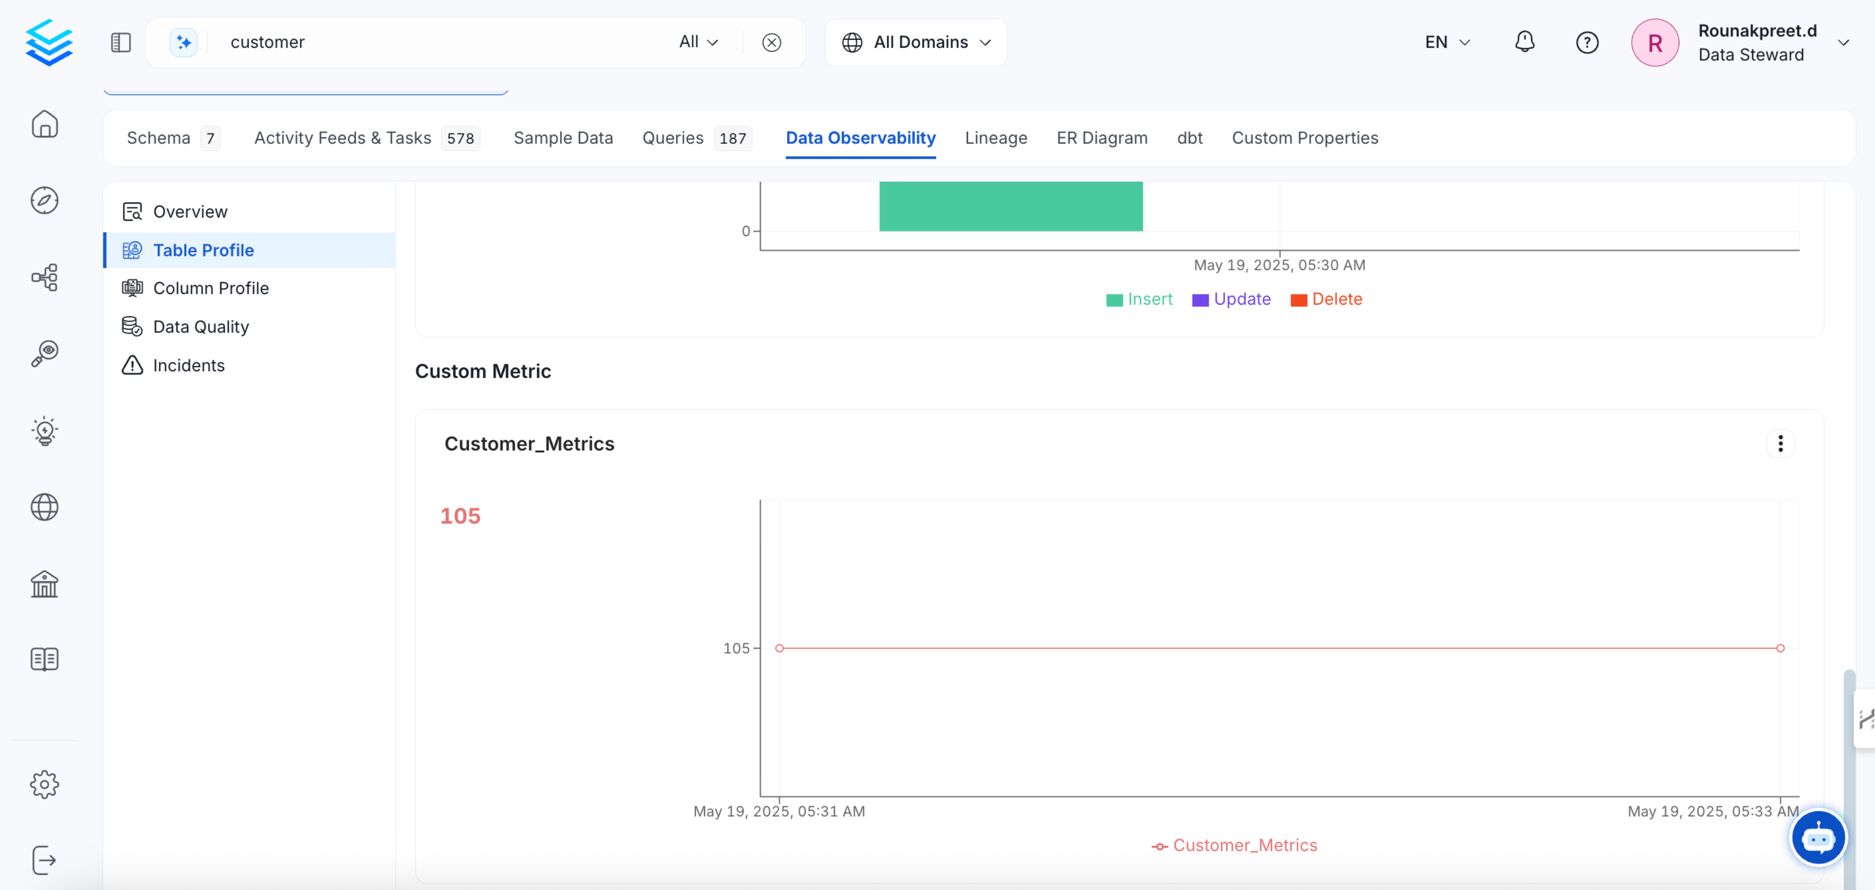The width and height of the screenshot is (1875, 890).
Task: Toggle the Insert legend in the chart
Action: [1139, 299]
